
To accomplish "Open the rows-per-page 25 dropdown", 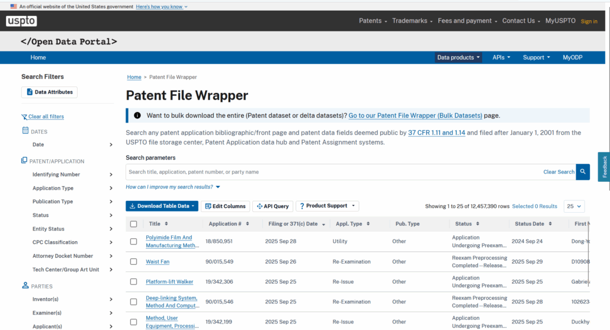I will 574,206.
